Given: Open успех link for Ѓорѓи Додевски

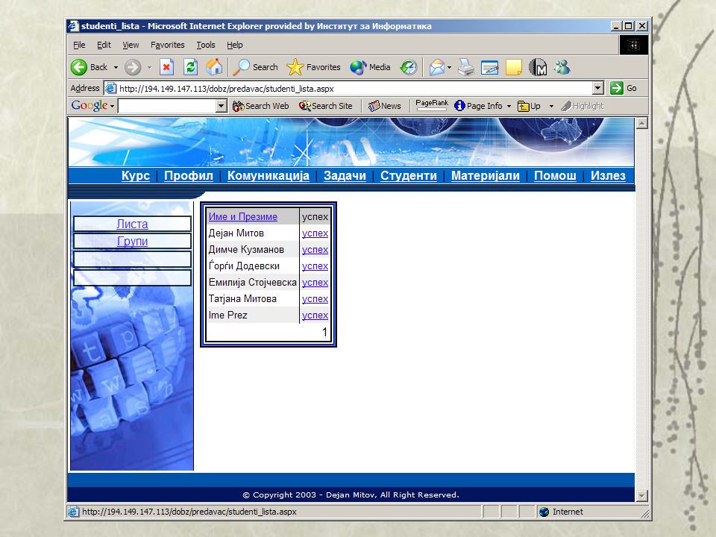Looking at the screenshot, I should (x=315, y=266).
